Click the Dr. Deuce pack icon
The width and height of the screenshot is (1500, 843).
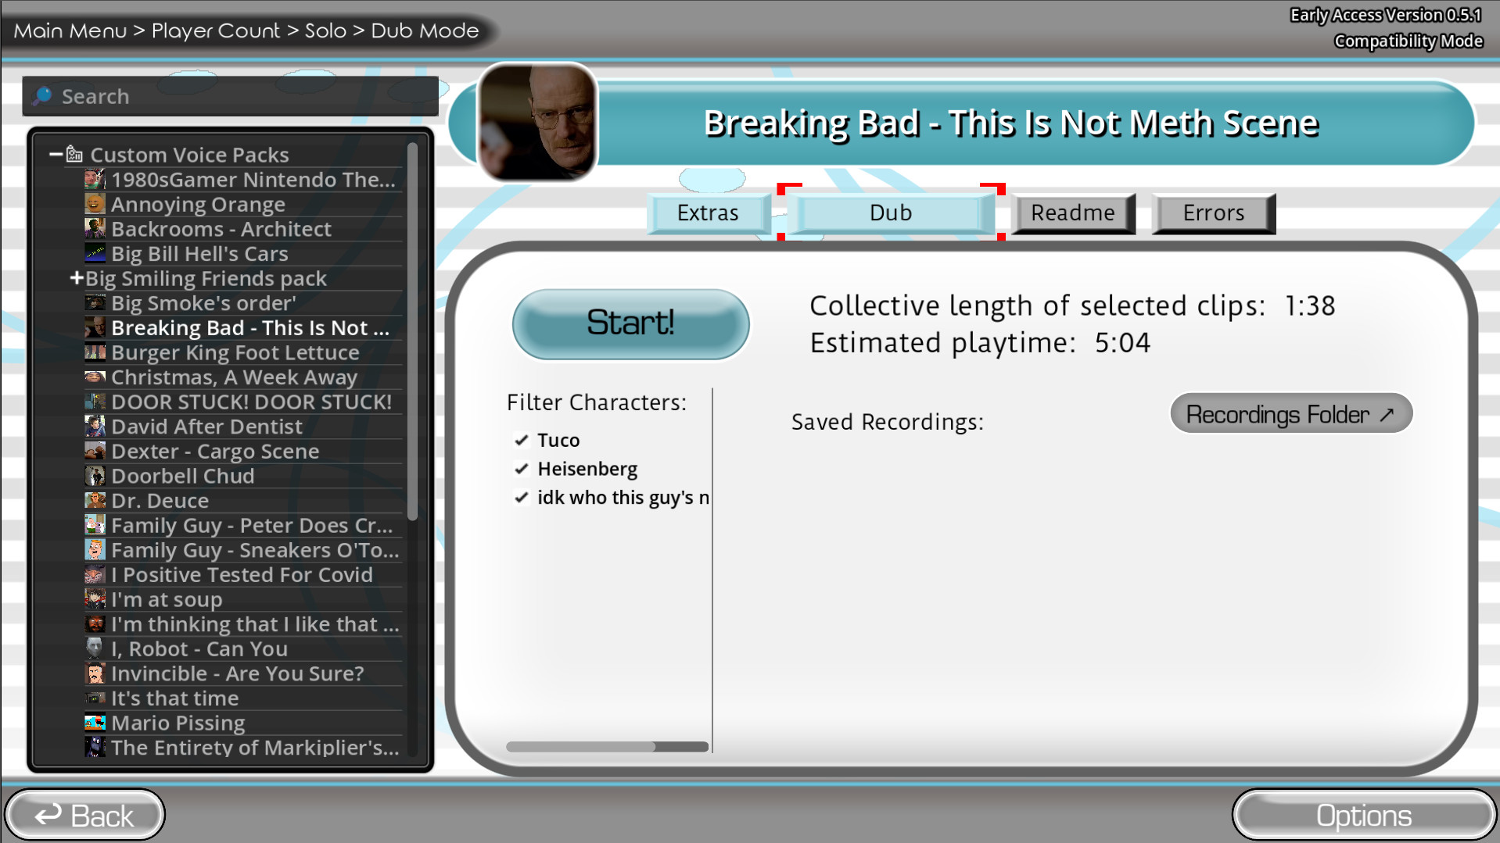click(95, 501)
